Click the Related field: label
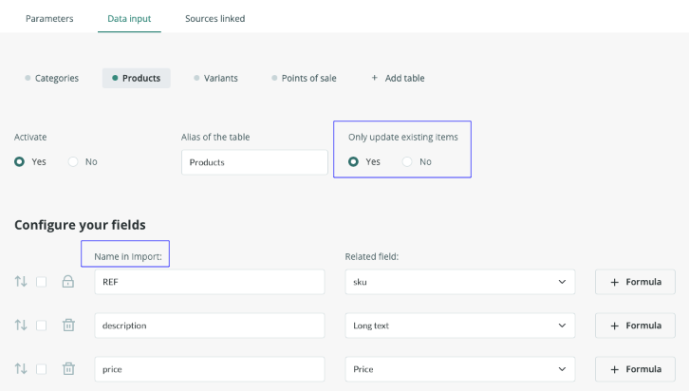 (x=372, y=256)
